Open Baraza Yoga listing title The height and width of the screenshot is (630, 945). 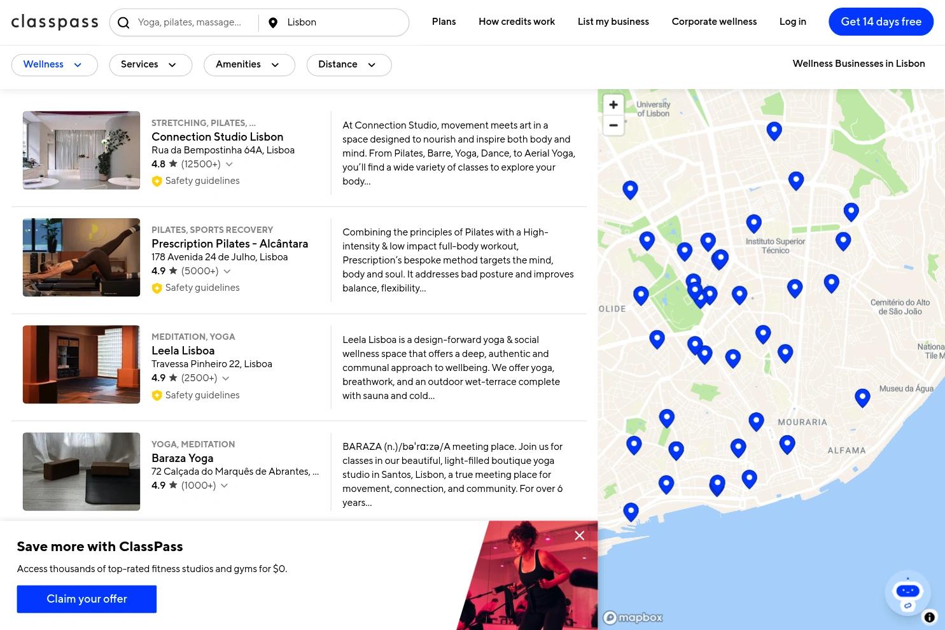183,459
